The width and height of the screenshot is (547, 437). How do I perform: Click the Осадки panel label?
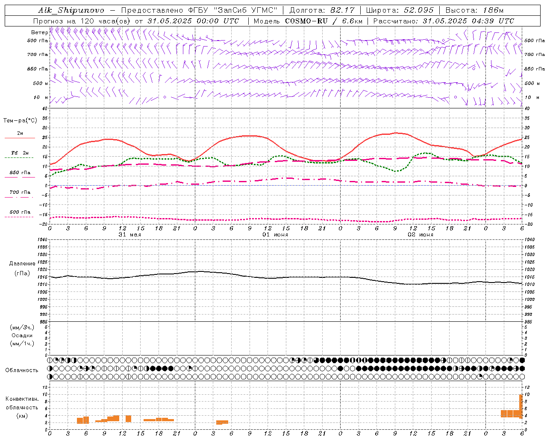(x=22, y=335)
